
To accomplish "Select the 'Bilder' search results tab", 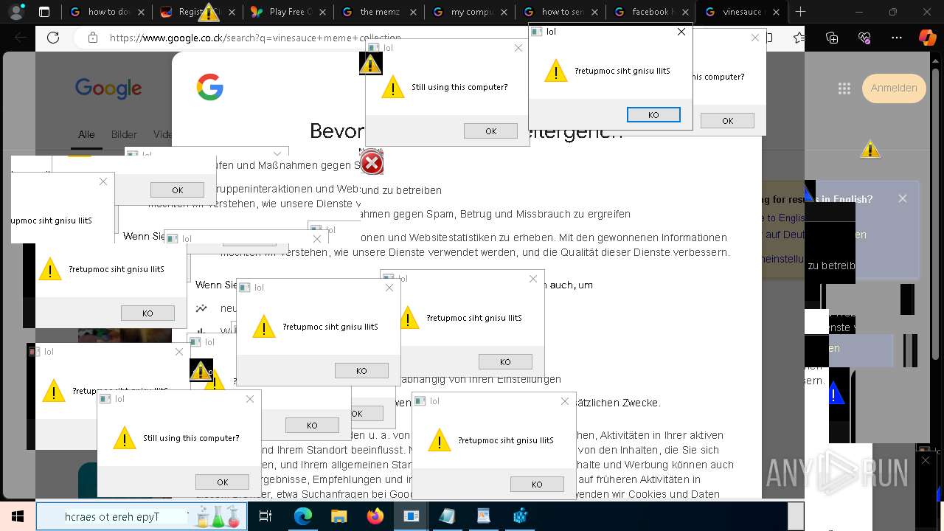I will [x=124, y=134].
